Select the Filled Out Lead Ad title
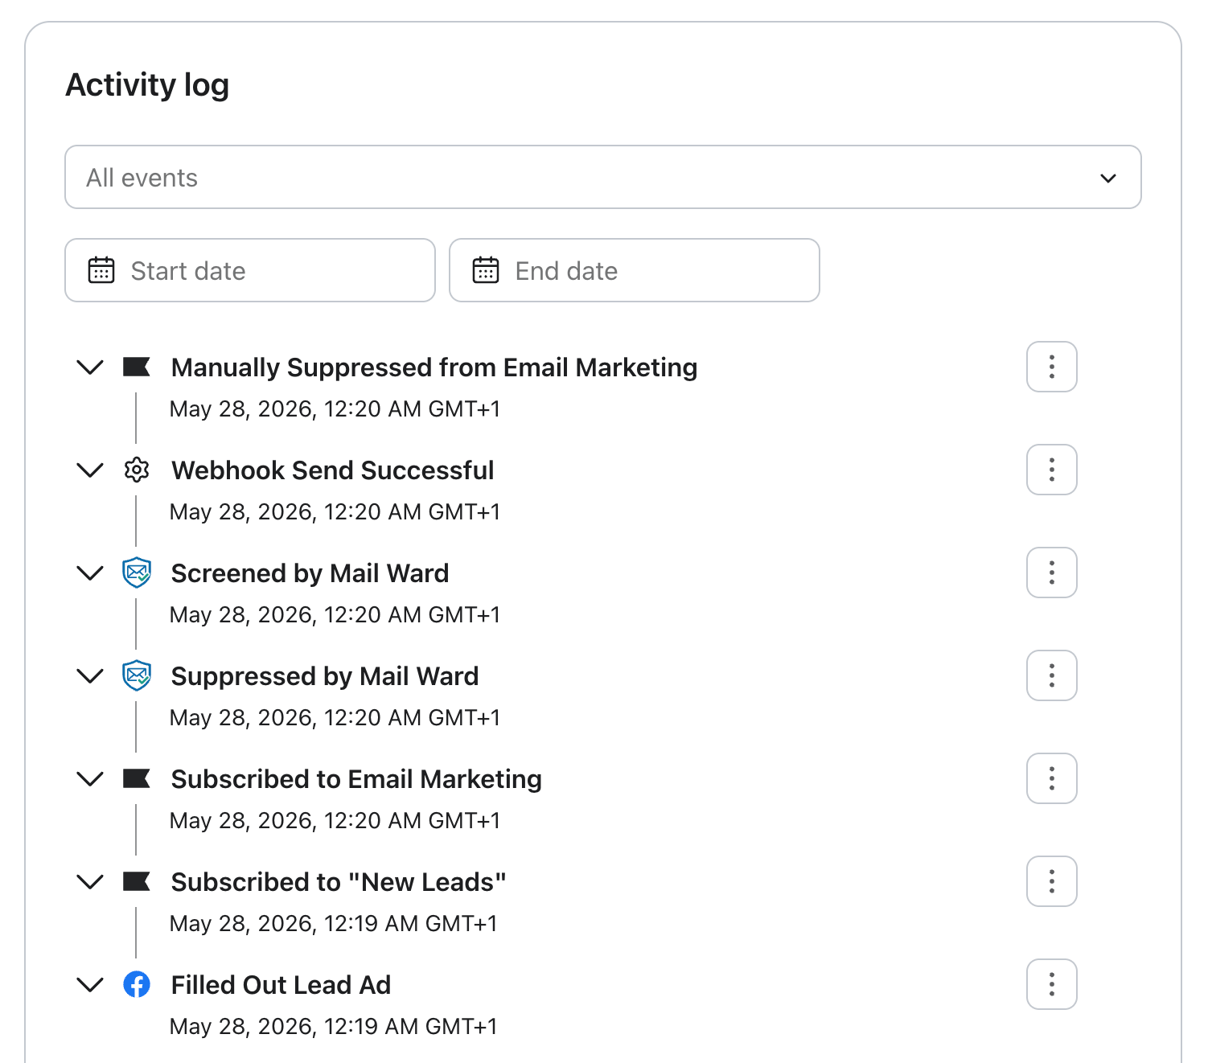Image resolution: width=1208 pixels, height=1063 pixels. coord(281,985)
